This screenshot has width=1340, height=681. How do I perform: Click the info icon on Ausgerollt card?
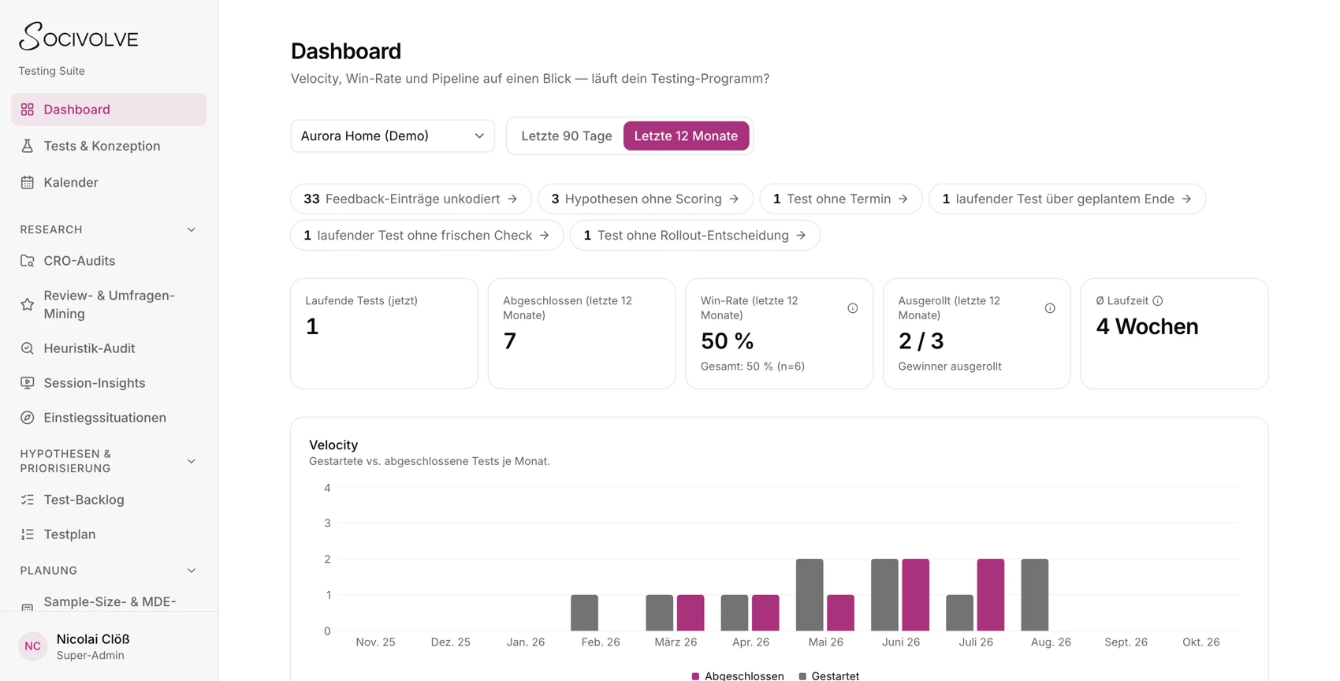click(x=1050, y=308)
